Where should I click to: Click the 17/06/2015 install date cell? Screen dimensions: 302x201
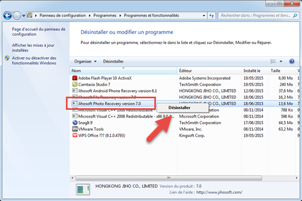click(253, 122)
